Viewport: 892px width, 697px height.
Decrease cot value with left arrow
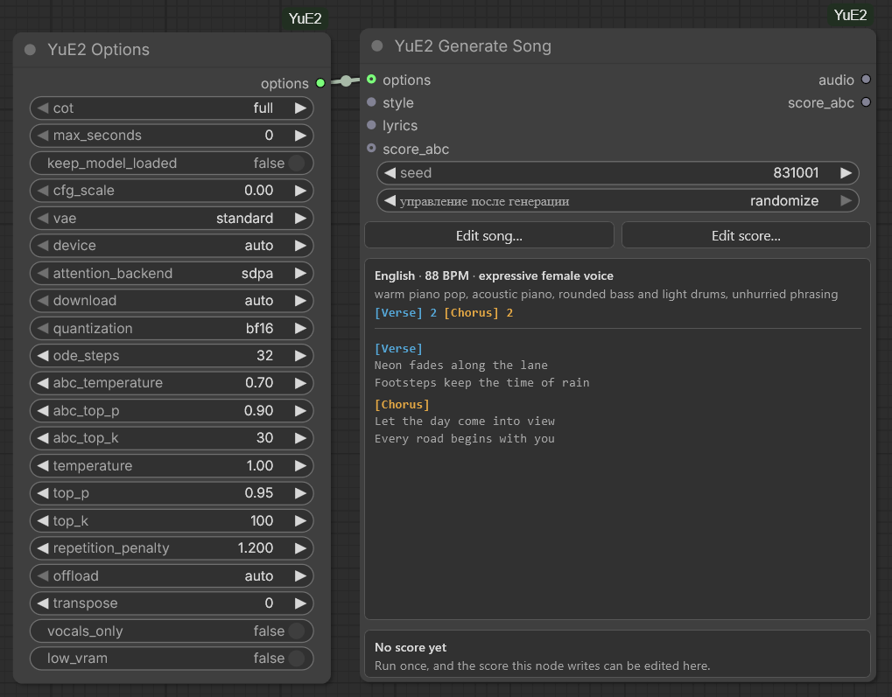pos(43,108)
